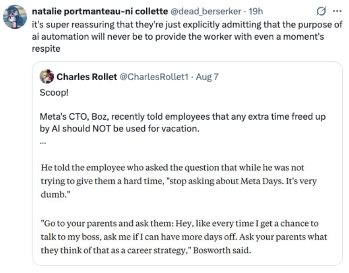
Task: Click the 19h timestamp
Action: click(x=255, y=11)
